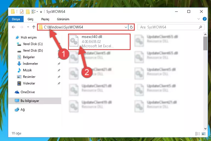This screenshot has width=211, height=141.
Task: Click the file scrollbar down arrow
Action: (205, 129)
